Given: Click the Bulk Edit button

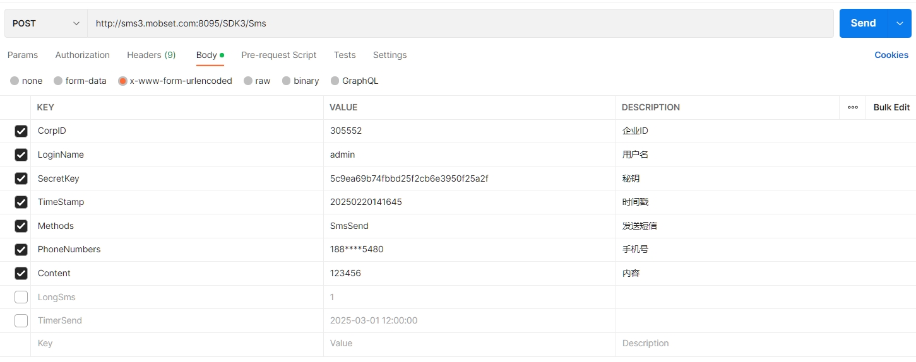Looking at the screenshot, I should 891,107.
